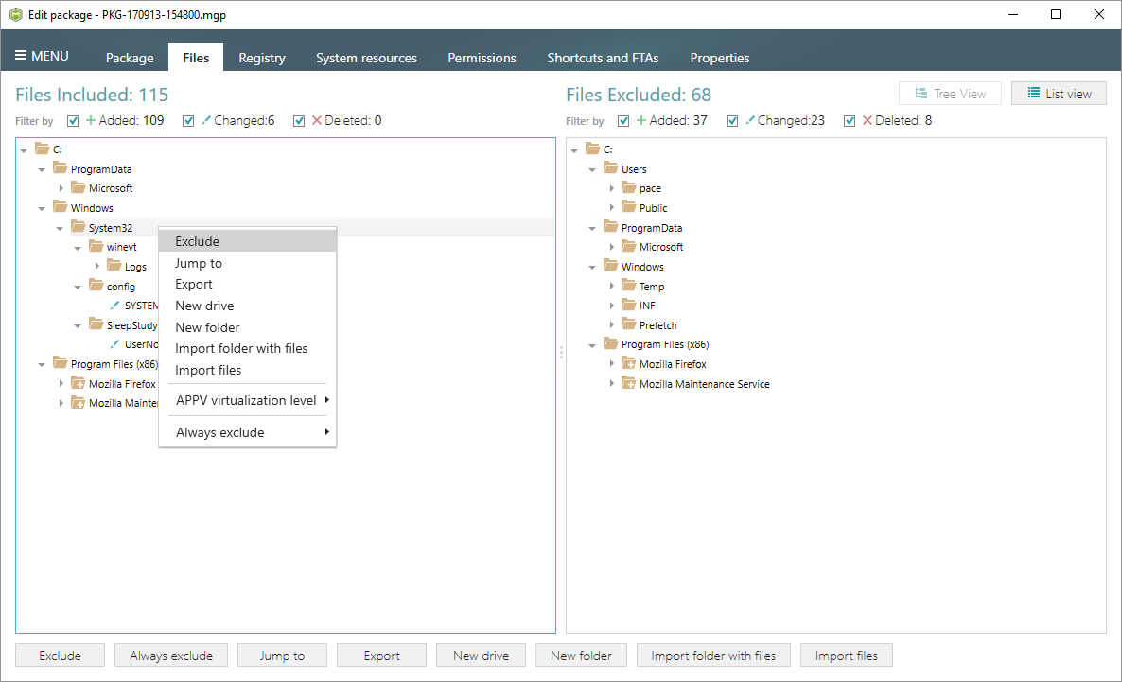Screen dimensions: 1122x682
Task: Expand the Public folder in excluded tree
Action: [x=612, y=208]
